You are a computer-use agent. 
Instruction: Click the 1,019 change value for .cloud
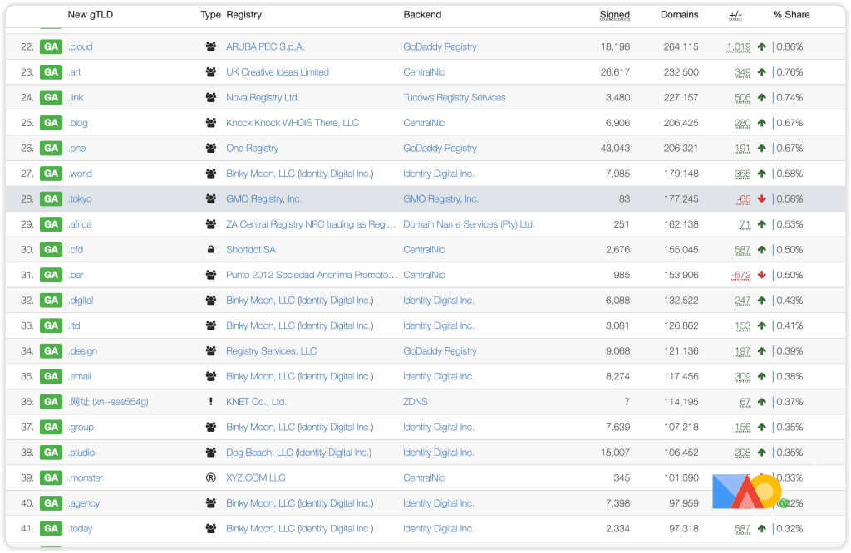click(738, 47)
